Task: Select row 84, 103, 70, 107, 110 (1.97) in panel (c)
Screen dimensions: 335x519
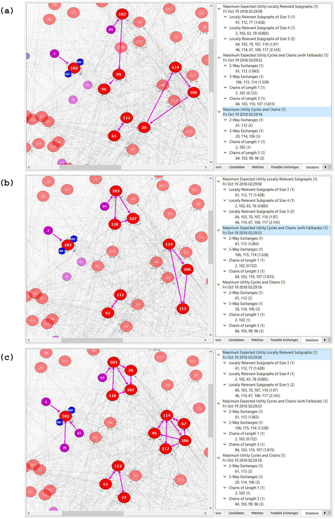Action: (257, 390)
